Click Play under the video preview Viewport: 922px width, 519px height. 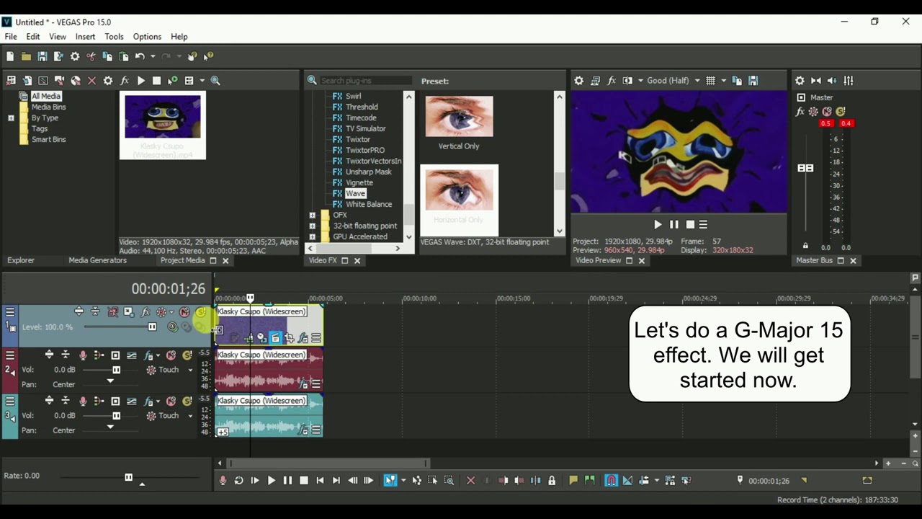(658, 225)
